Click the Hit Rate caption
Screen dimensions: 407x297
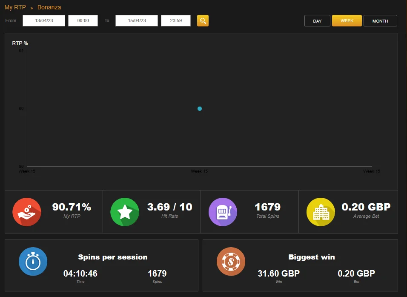coord(170,216)
